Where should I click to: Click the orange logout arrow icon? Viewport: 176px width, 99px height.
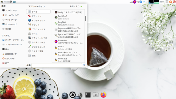click(170, 2)
